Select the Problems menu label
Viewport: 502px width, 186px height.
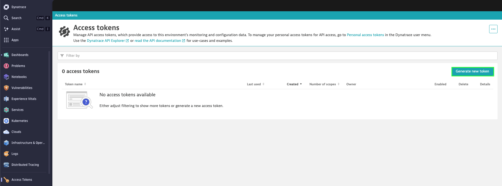click(x=18, y=66)
